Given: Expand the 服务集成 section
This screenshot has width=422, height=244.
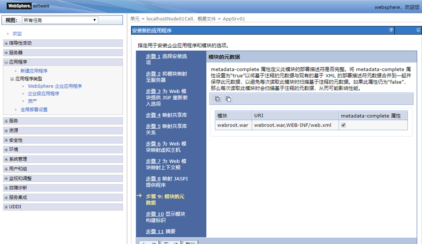Looking at the screenshot, I should pos(6,198).
